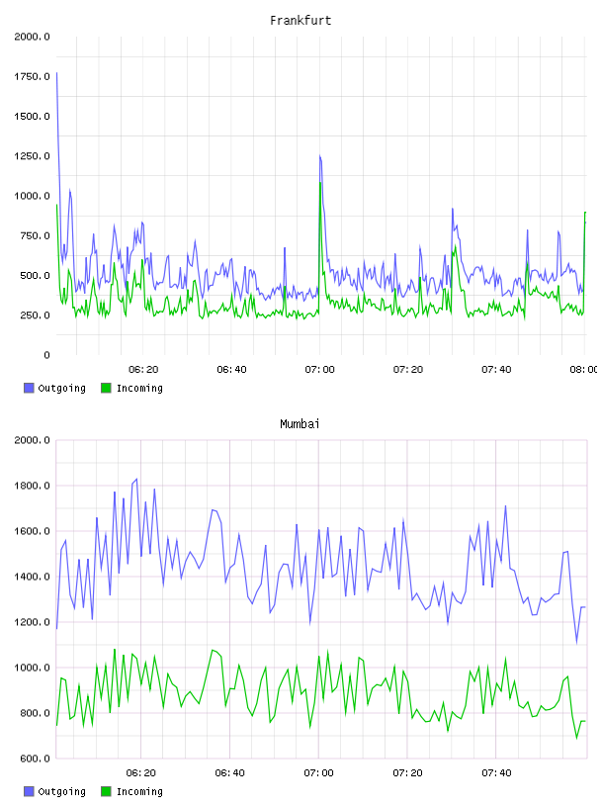The image size is (601, 807).
Task: Click the 06:40 time label on Mumbai axis
Action: 229,773
